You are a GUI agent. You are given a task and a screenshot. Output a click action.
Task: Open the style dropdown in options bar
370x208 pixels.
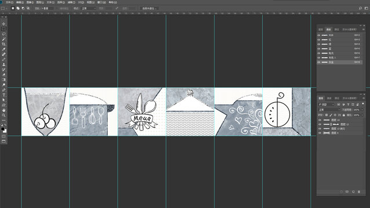click(x=89, y=8)
